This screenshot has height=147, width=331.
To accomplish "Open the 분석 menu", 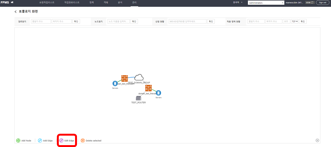I will pos(120,3).
